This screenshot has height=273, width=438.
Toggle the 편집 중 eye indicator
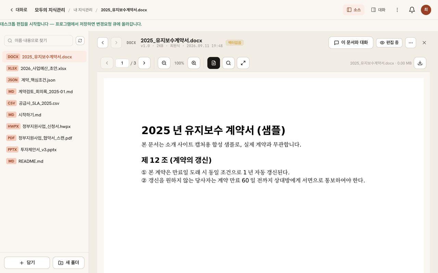coord(389,43)
